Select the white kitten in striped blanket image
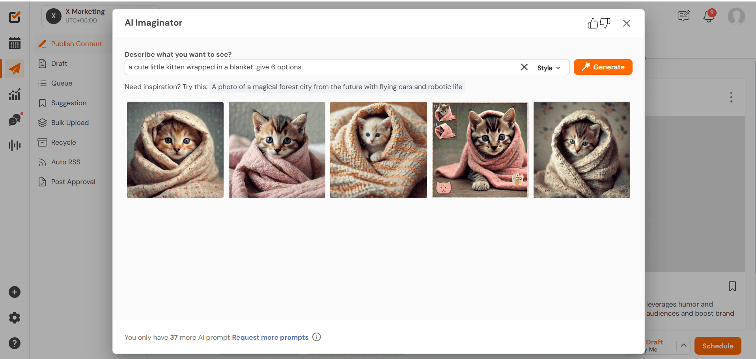This screenshot has height=359, width=756. pyautogui.click(x=378, y=150)
